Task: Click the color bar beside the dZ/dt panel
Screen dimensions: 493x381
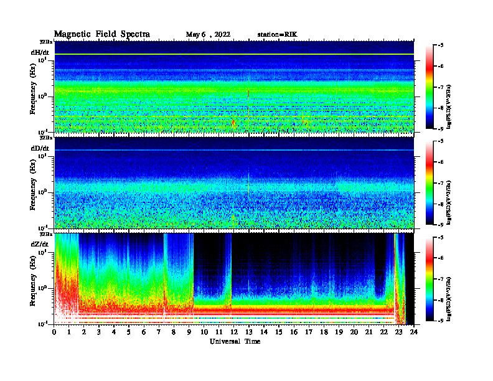Action: click(x=430, y=279)
